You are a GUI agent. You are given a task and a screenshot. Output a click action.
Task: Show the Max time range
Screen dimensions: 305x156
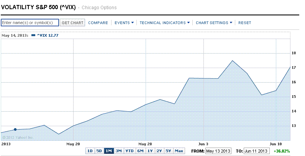click(x=179, y=151)
